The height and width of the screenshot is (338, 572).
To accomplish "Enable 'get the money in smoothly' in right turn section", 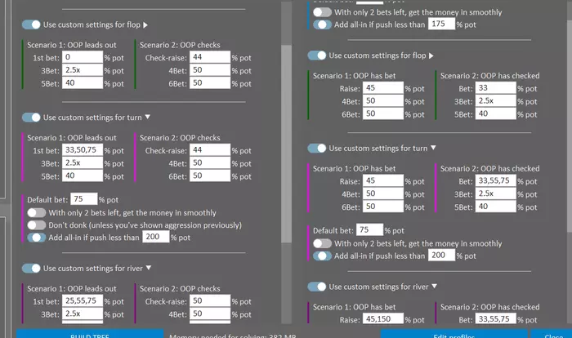I will [x=323, y=243].
